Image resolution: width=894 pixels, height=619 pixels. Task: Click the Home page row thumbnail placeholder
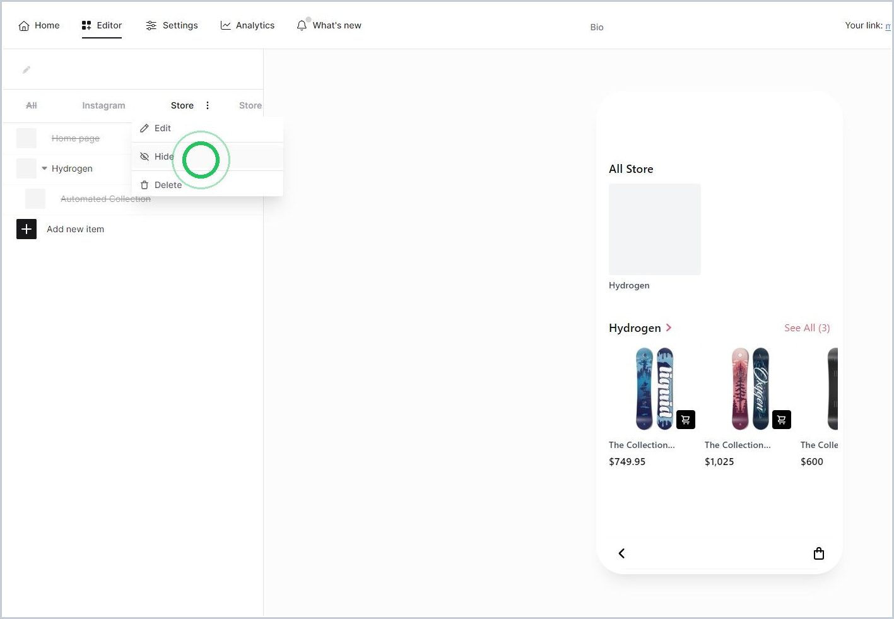coord(26,138)
